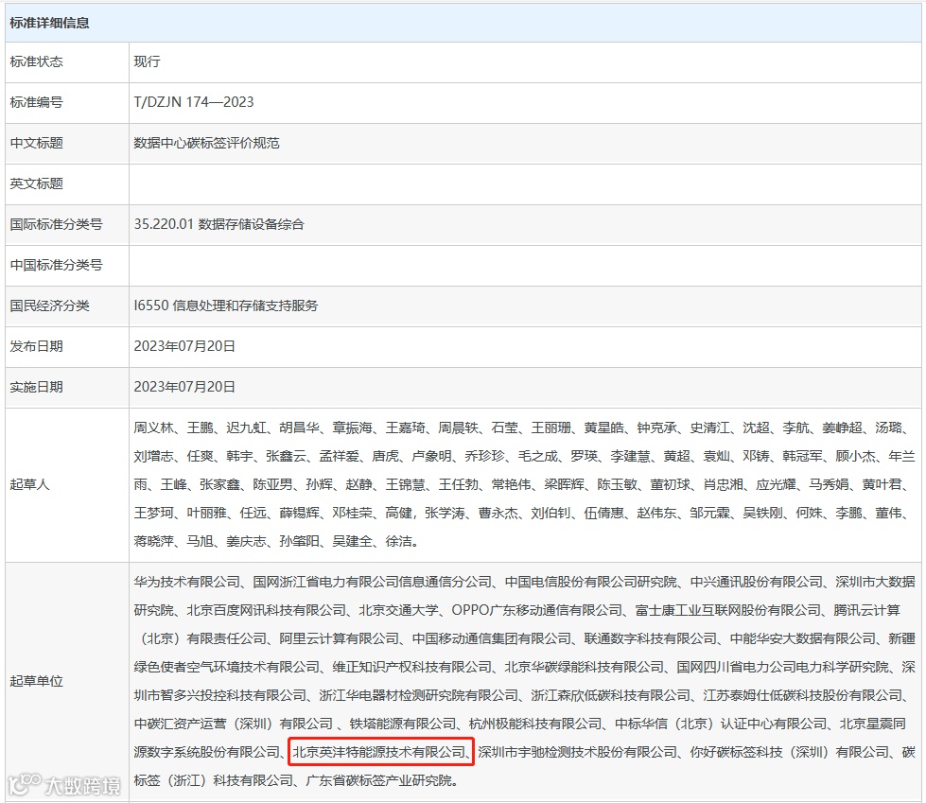Select the 起草人 label
The height and width of the screenshot is (803, 926).
pyautogui.click(x=29, y=485)
